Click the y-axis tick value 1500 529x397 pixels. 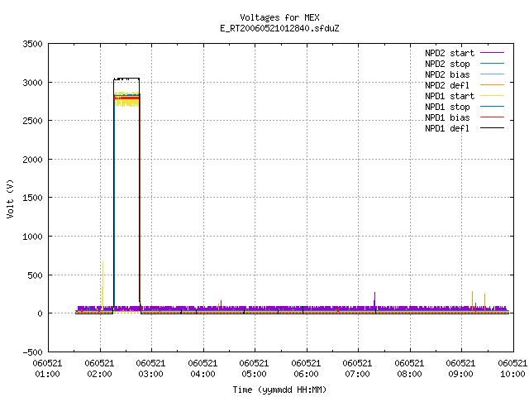point(33,198)
